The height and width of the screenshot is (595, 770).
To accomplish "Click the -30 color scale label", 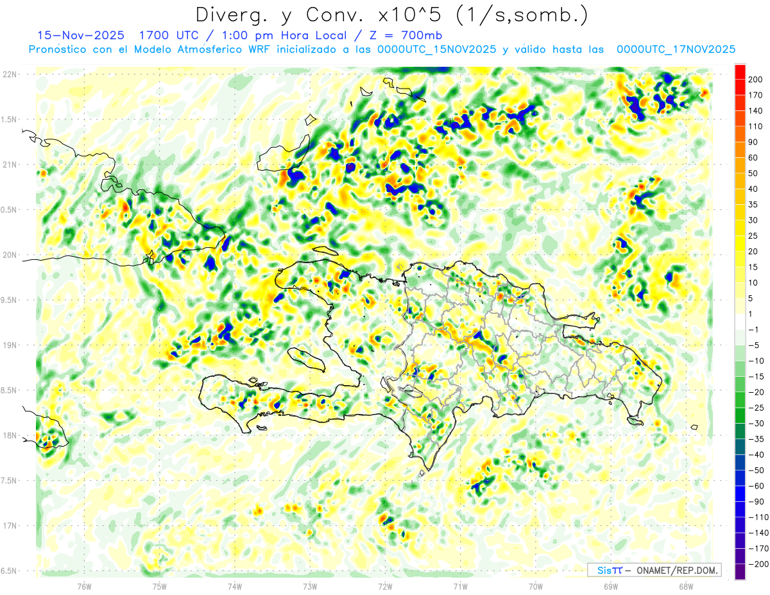I will pos(758,423).
